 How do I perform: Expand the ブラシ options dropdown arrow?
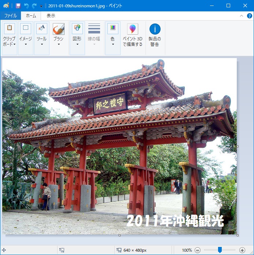pyautogui.click(x=59, y=44)
